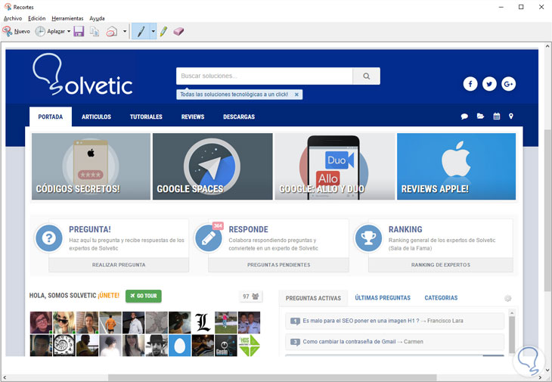
Task: Click the RANKING DE EXPERTOS button
Action: tap(440, 265)
